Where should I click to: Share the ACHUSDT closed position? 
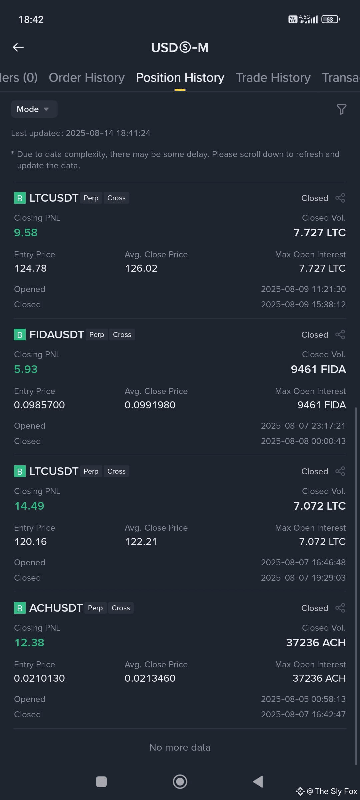pos(340,608)
